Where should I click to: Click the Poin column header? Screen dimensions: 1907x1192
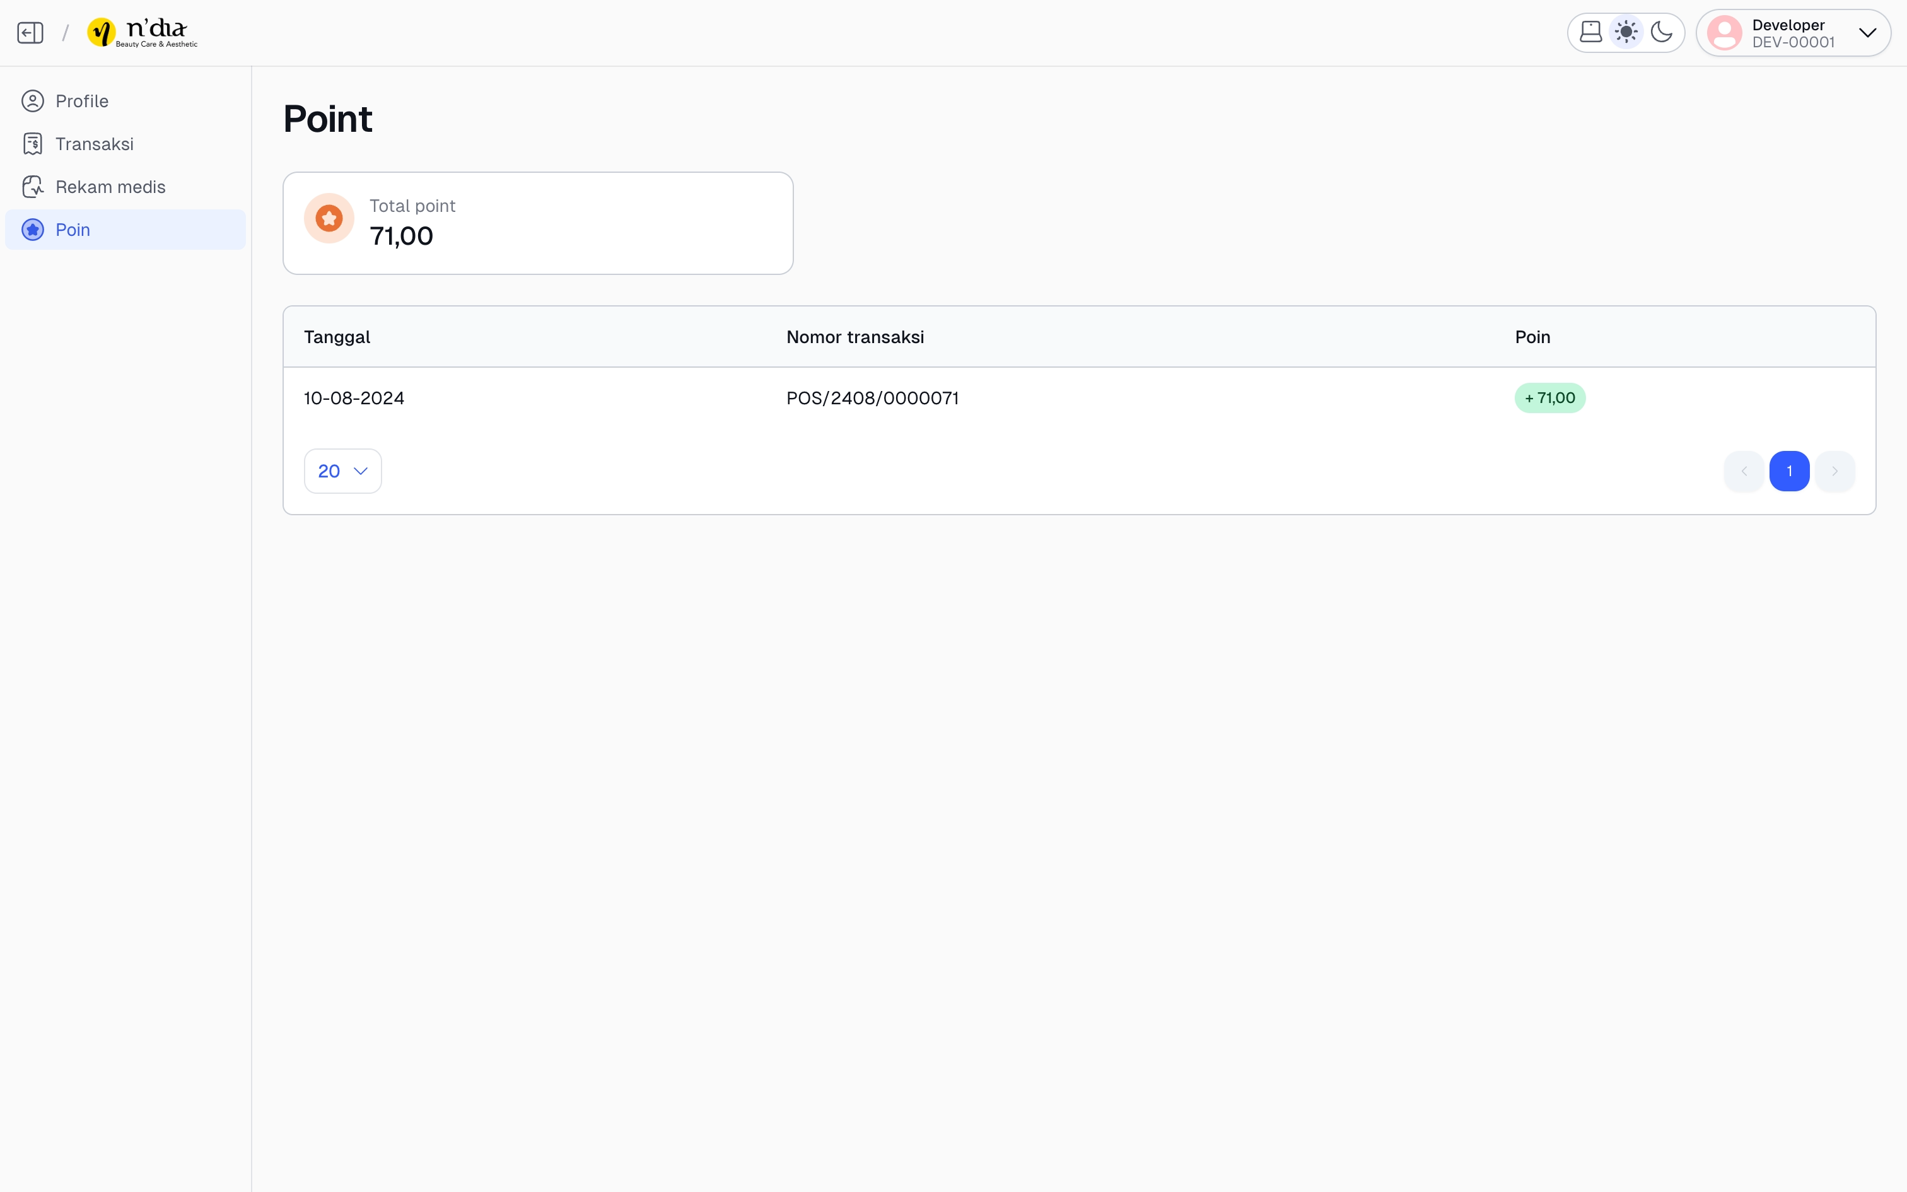(x=1532, y=337)
